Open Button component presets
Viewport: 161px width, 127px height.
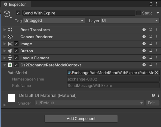tap(150, 51)
